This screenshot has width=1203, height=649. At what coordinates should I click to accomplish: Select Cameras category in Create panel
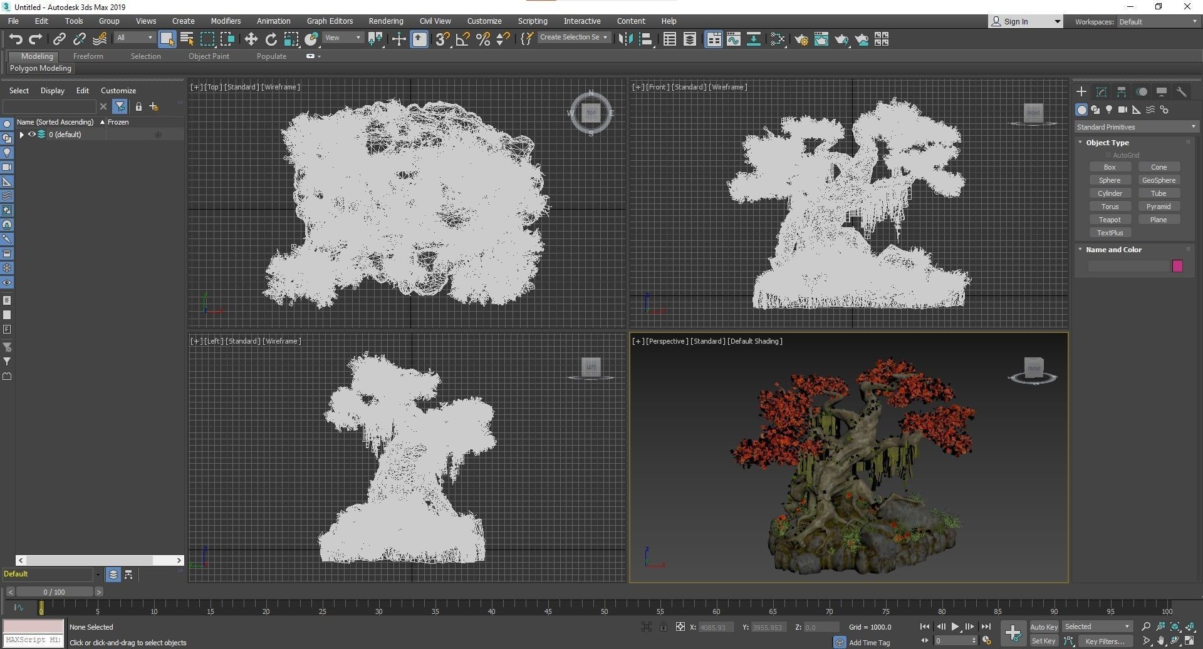[1123, 110]
